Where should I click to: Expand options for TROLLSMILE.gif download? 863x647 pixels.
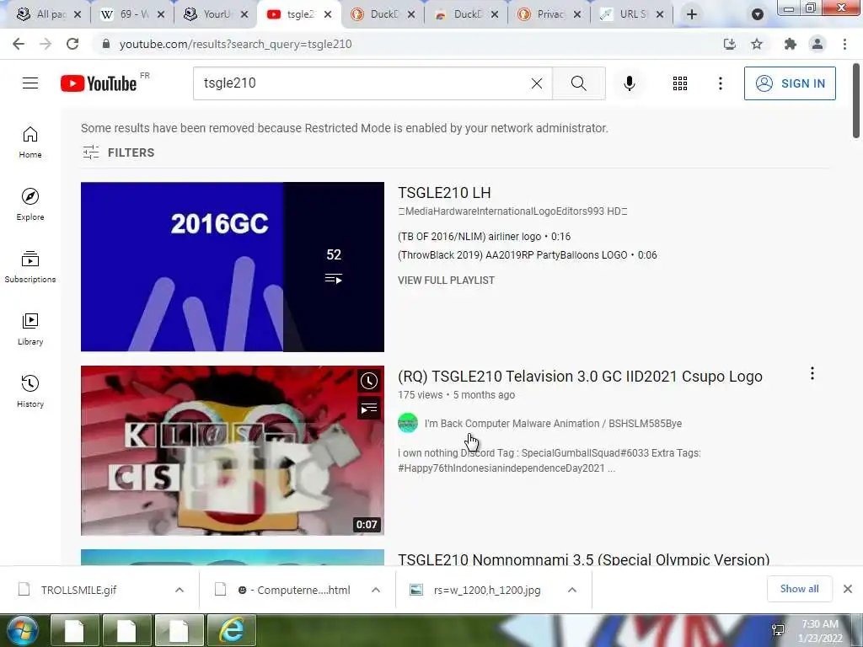tap(180, 590)
